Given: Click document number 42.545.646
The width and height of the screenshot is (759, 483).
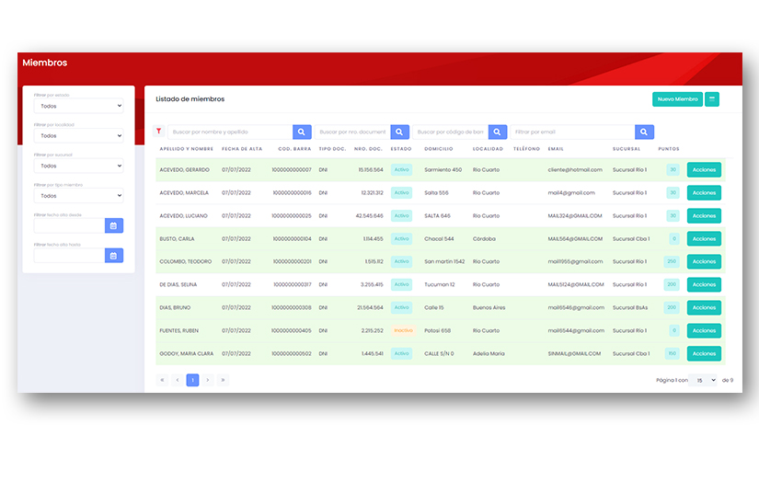Looking at the screenshot, I should click(x=369, y=216).
